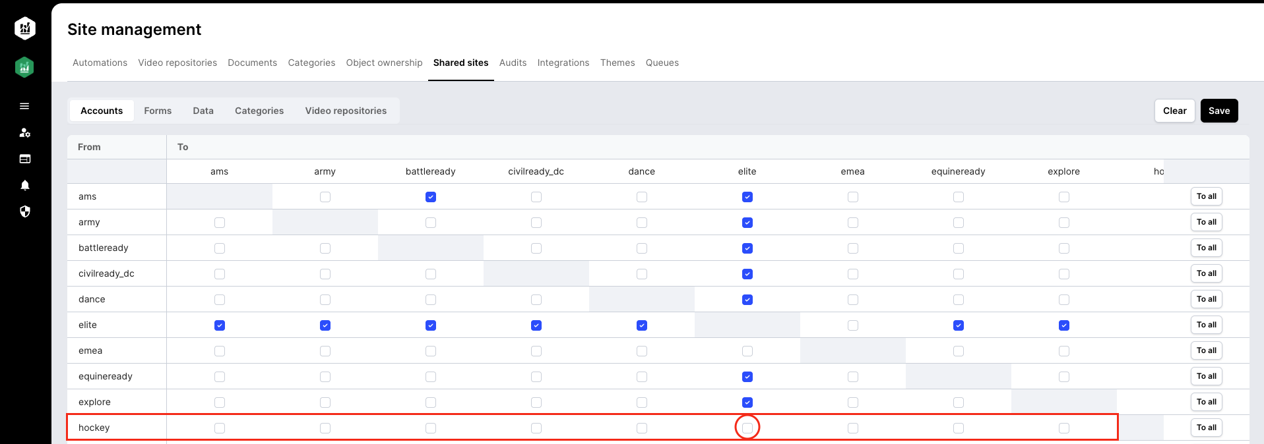Viewport: 1264px width, 444px height.
Task: Open the Audits tab
Action: [x=513, y=63]
